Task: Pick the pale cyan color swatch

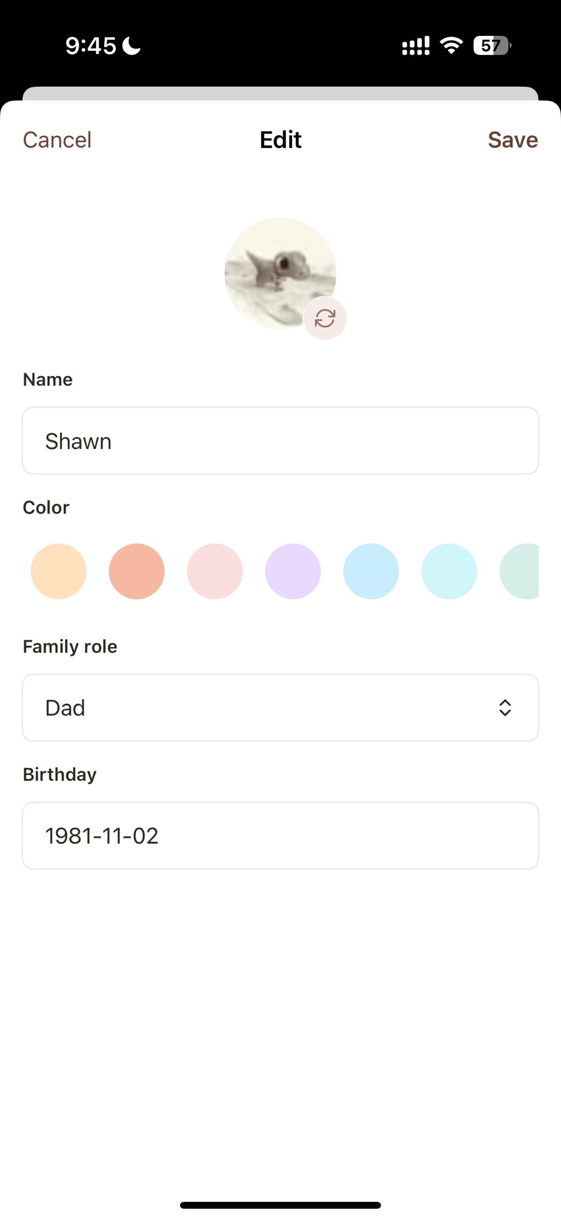Action: pyautogui.click(x=449, y=572)
